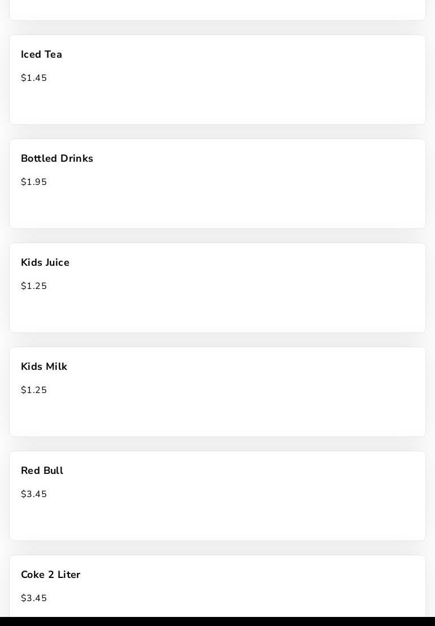Click the Kids Juice item title
Image resolution: width=435 pixels, height=626 pixels.
[45, 263]
